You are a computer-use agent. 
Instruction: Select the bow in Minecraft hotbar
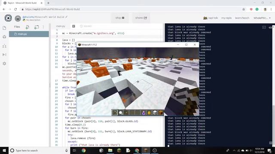tap(115, 113)
